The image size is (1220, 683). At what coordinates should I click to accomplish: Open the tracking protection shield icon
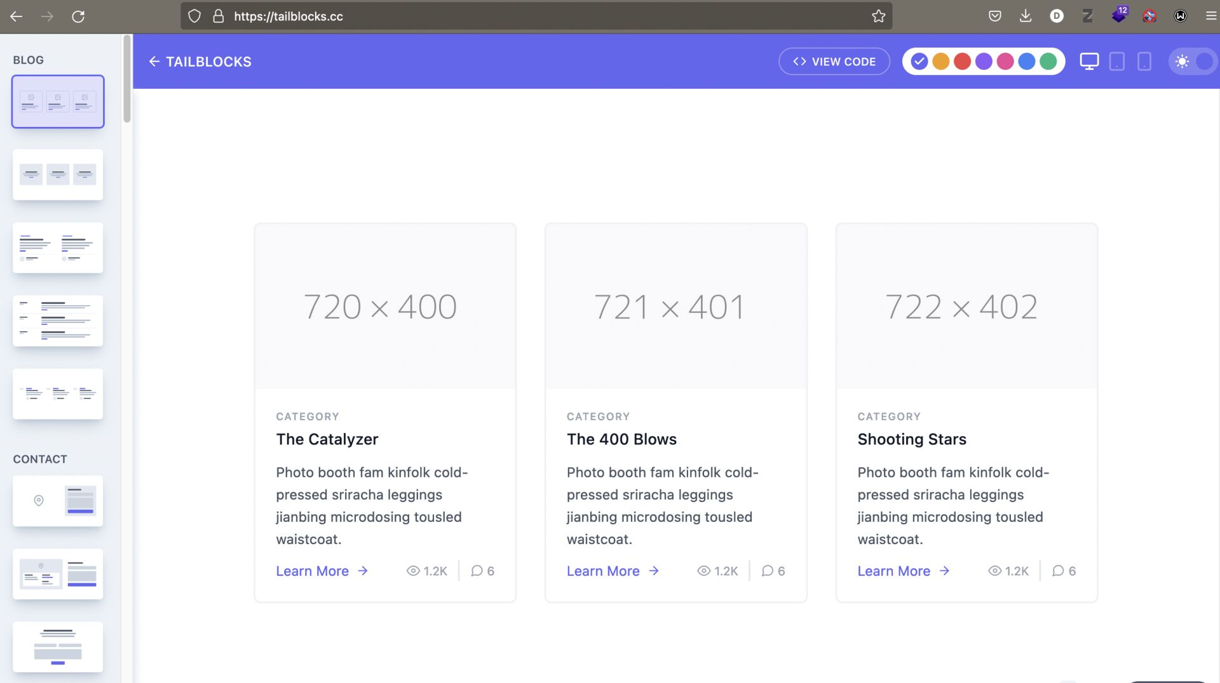click(x=194, y=17)
